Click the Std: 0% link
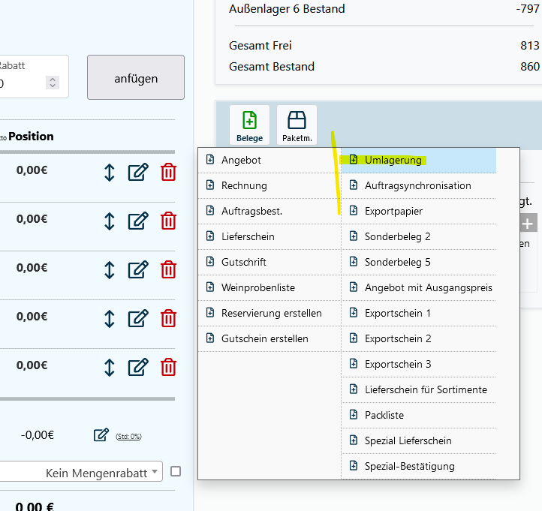The height and width of the screenshot is (511, 542). coord(128,436)
